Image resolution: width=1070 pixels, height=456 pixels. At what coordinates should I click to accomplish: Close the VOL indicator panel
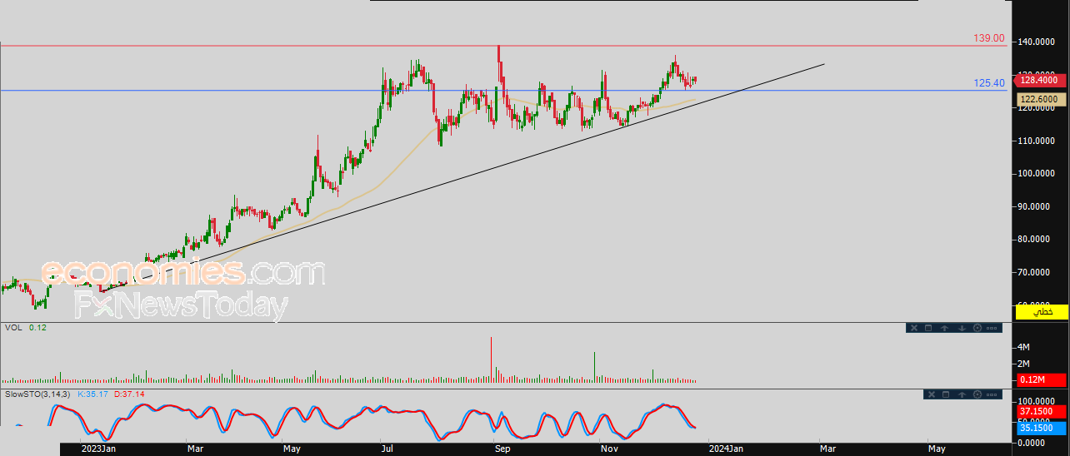click(x=914, y=328)
